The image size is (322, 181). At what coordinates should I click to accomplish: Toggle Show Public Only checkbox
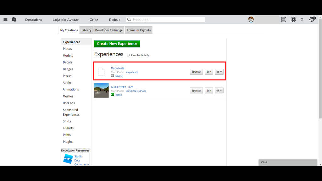tap(128, 55)
